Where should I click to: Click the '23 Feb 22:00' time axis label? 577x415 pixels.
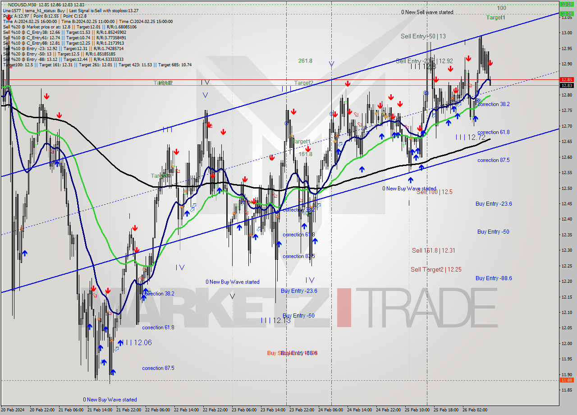tap(302, 410)
